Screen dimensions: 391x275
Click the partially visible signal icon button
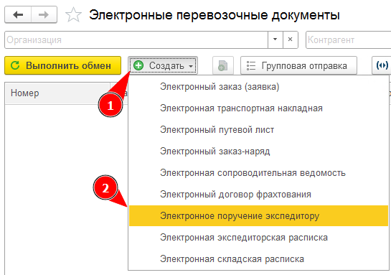[382, 65]
